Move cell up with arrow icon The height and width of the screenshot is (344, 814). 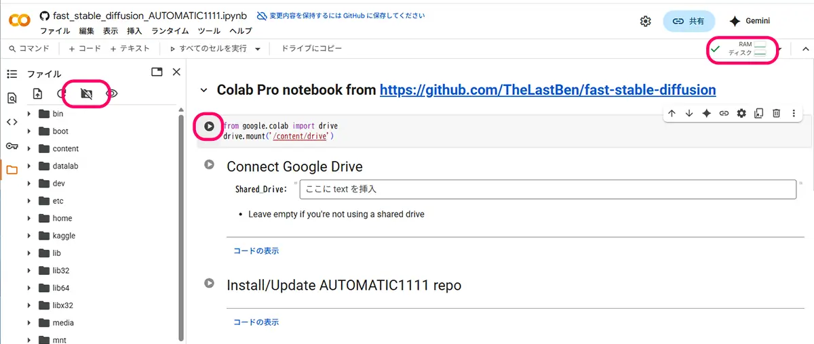672,114
